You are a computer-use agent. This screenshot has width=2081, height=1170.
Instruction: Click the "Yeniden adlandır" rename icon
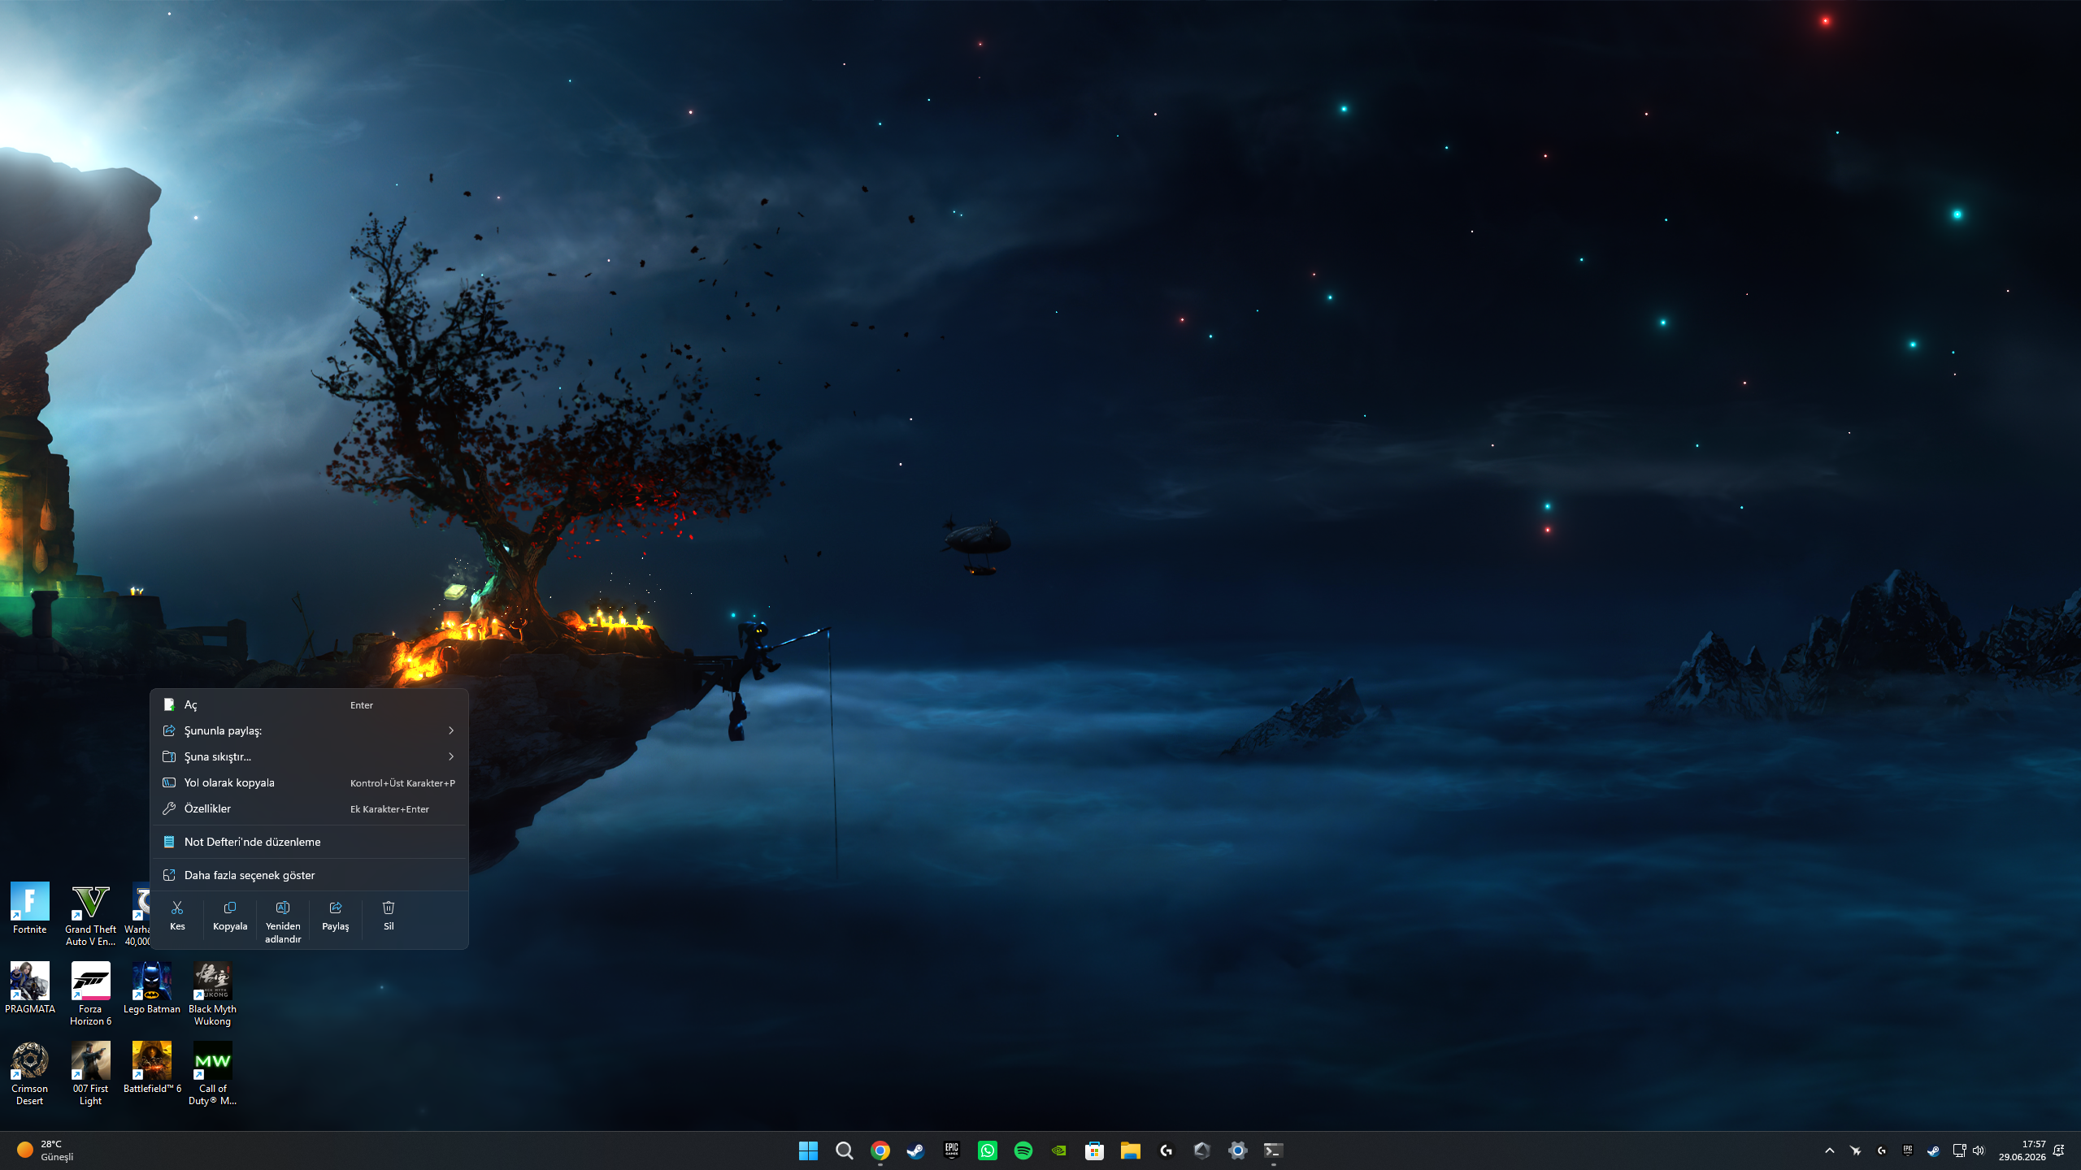pos(283,908)
